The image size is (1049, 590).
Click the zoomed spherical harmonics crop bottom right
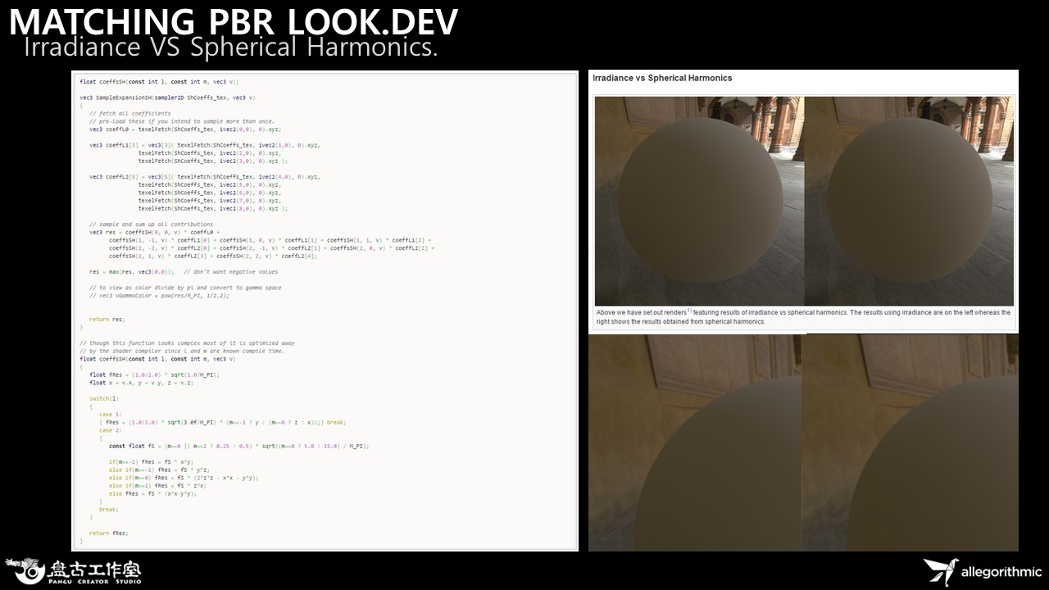pyautogui.click(x=910, y=442)
